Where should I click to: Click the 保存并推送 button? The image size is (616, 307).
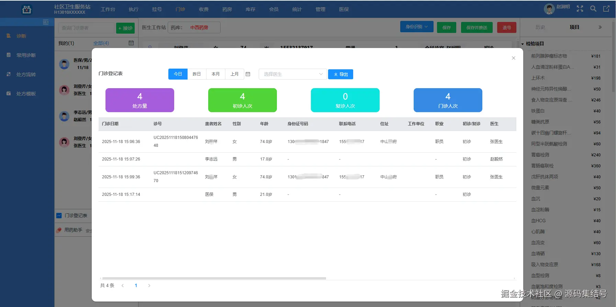(477, 27)
